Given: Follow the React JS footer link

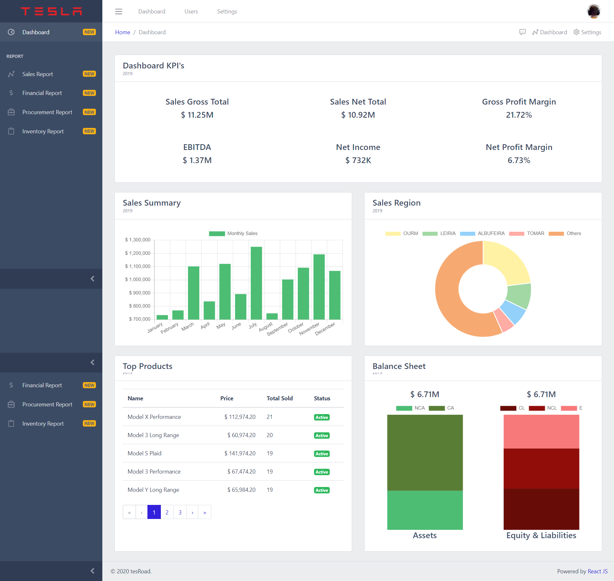Looking at the screenshot, I should pyautogui.click(x=597, y=571).
